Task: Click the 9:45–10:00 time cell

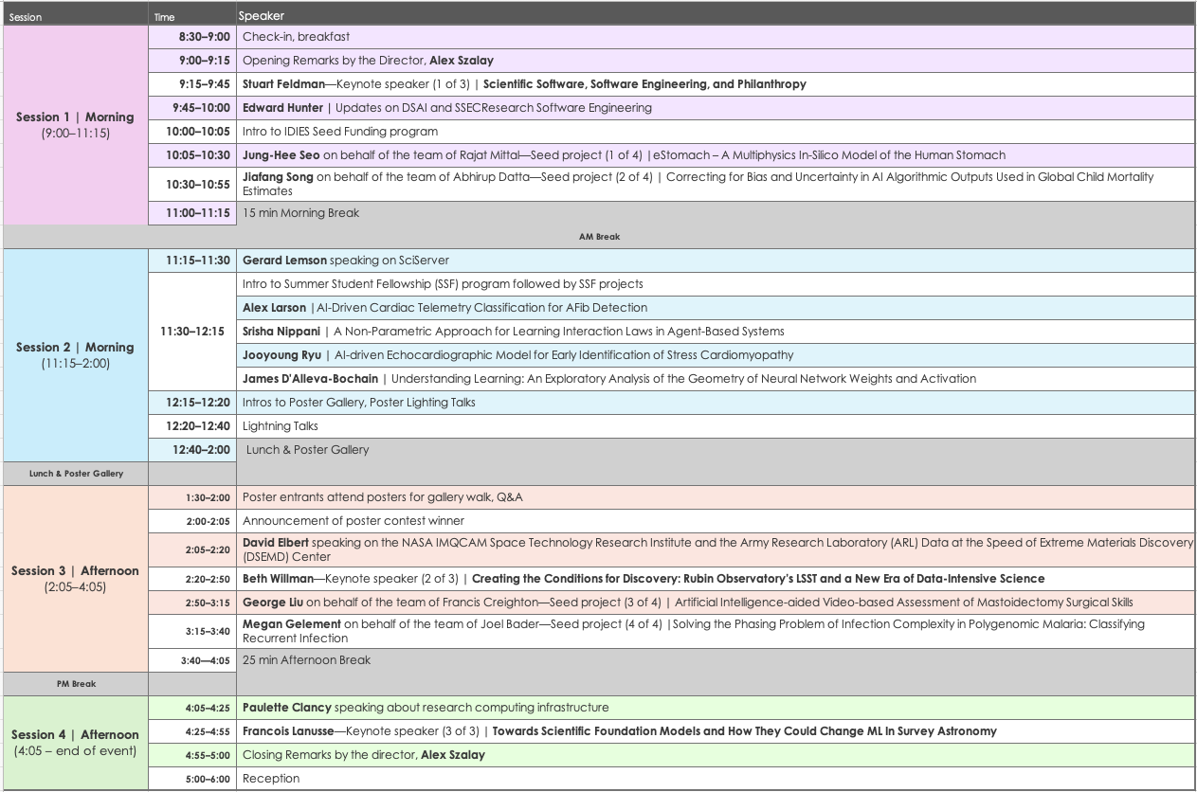Action: (192, 108)
